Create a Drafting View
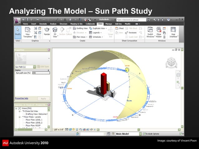199x149 pixels. coord(80,28)
